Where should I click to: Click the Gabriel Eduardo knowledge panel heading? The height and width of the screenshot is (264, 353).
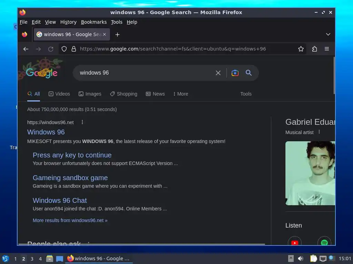pos(310,122)
